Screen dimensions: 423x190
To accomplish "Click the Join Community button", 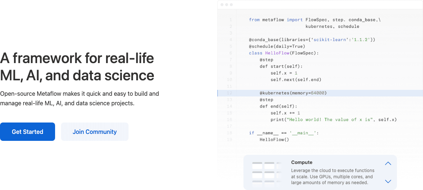I will coord(95,132).
